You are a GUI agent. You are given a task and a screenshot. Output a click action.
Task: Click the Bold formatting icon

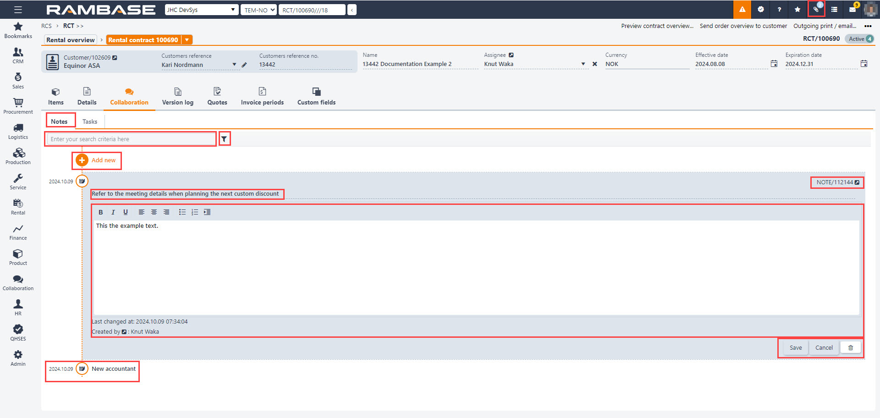pyautogui.click(x=100, y=212)
